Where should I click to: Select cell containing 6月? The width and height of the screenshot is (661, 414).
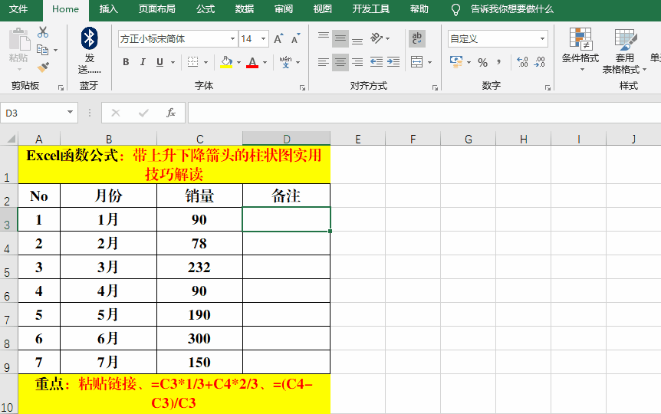(108, 338)
